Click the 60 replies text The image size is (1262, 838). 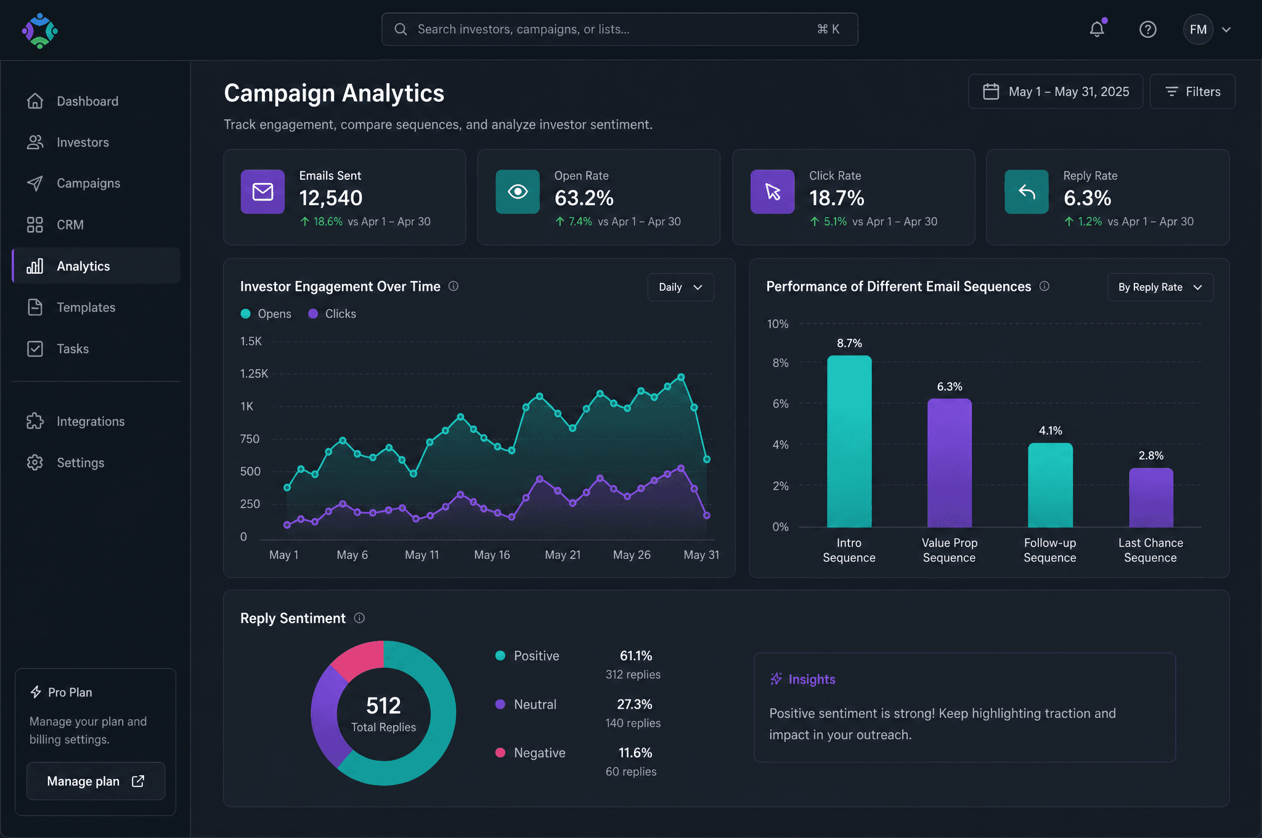pos(631,771)
